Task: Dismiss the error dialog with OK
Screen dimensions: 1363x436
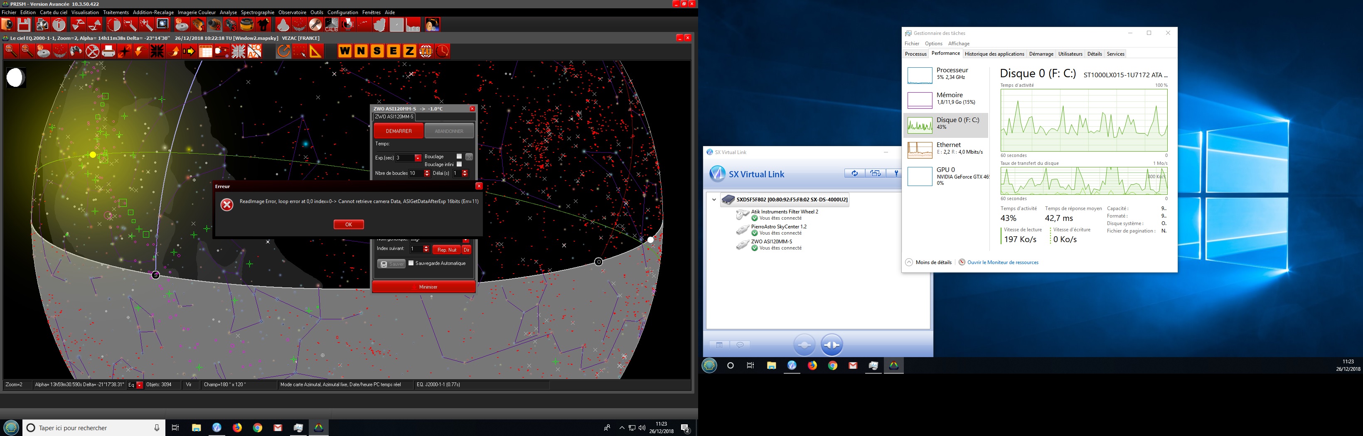Action: 348,225
